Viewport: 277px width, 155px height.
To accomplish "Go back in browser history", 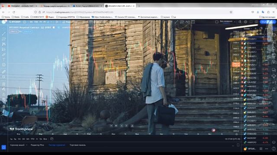I will coord(4,12).
